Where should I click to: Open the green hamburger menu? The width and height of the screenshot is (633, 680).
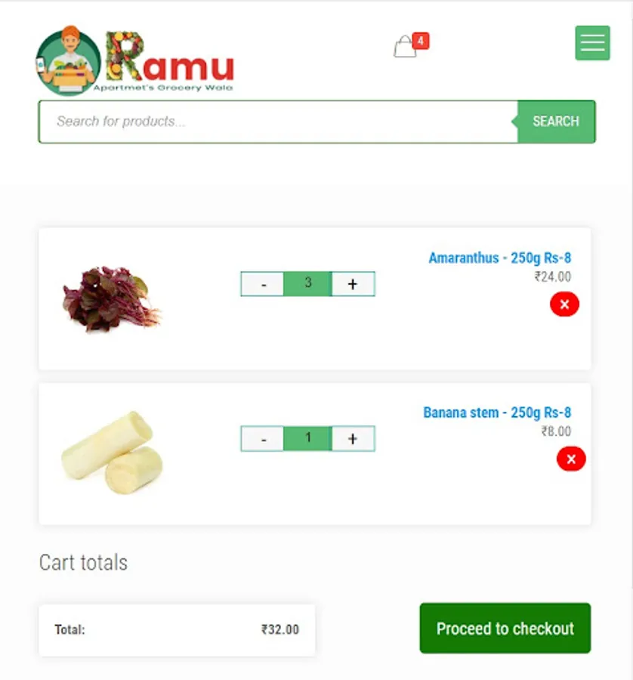[x=592, y=43]
